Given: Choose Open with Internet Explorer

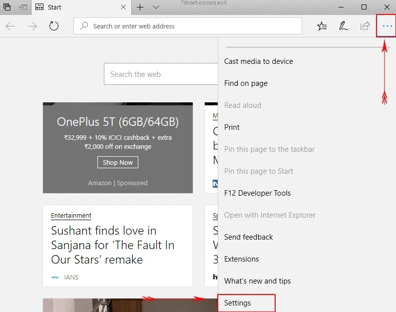Looking at the screenshot, I should tap(270, 215).
